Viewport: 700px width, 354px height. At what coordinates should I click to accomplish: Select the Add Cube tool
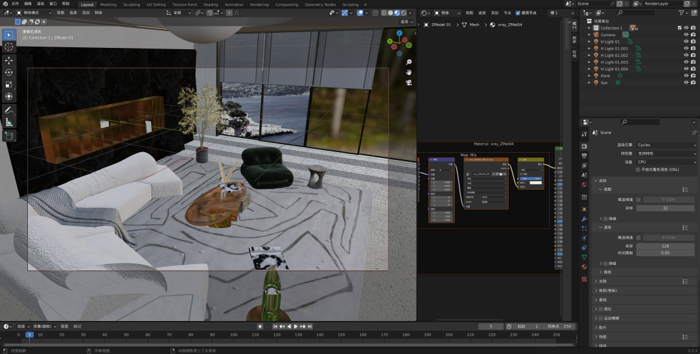coord(9,135)
